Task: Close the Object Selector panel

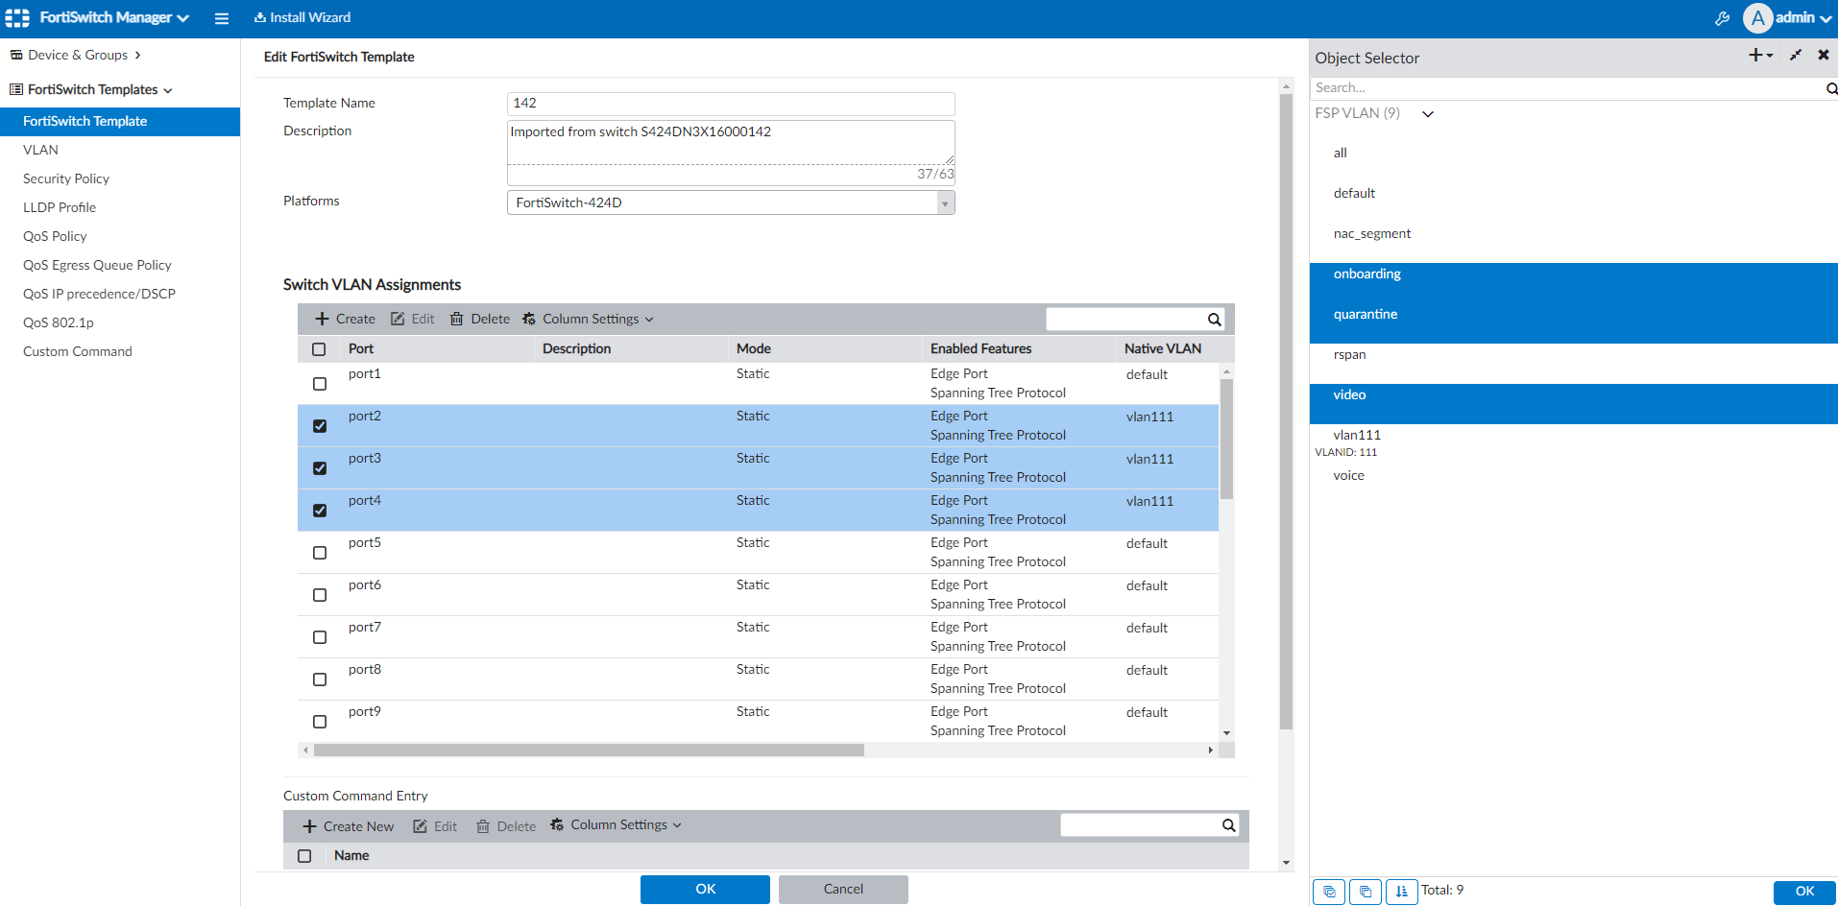Action: (1823, 56)
